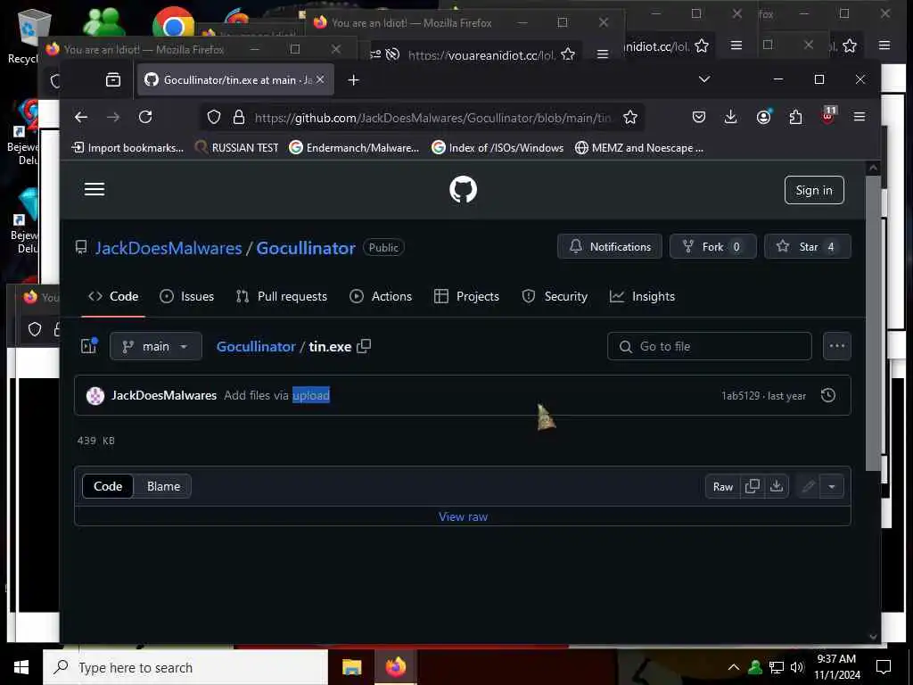
Task: View commit history clock icon
Action: 828,395
